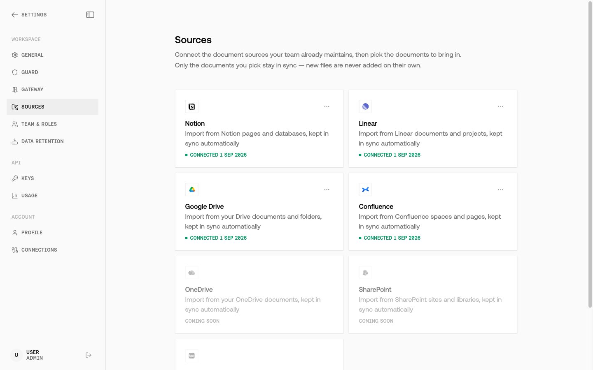Click Notion's Connected 1 Sep 2026 status
This screenshot has width=593, height=370.
(216, 155)
